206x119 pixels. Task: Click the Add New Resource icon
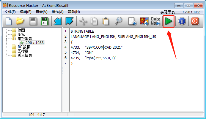[x=132, y=21]
